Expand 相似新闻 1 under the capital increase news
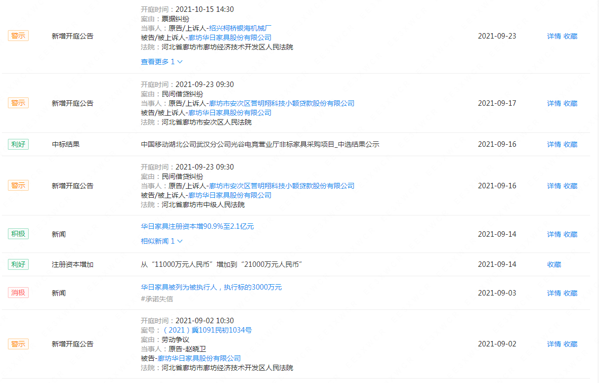599x383 pixels. point(162,241)
